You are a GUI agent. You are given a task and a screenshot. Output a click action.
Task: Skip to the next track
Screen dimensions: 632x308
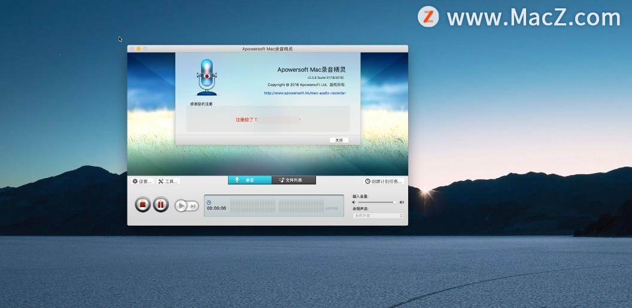(193, 206)
